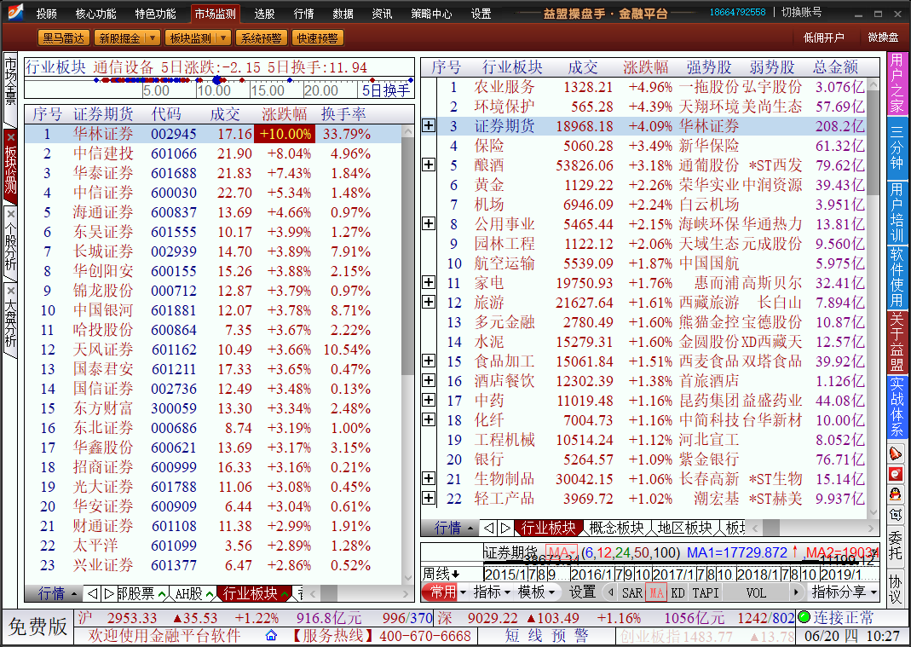Image resolution: width=911 pixels, height=647 pixels.
Task: Click 微操盘 link
Action: [x=883, y=38]
